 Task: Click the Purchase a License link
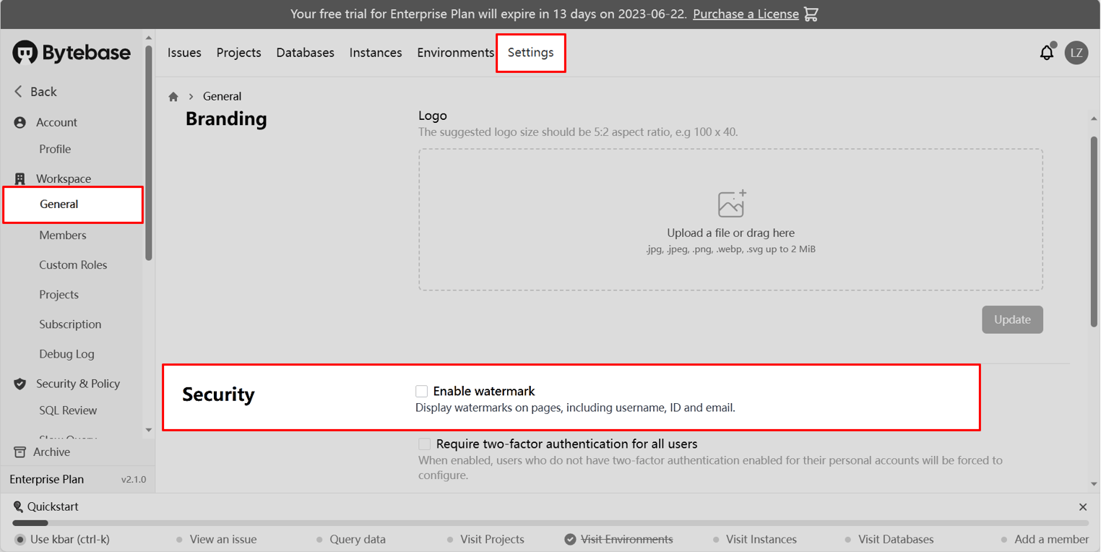click(x=746, y=14)
